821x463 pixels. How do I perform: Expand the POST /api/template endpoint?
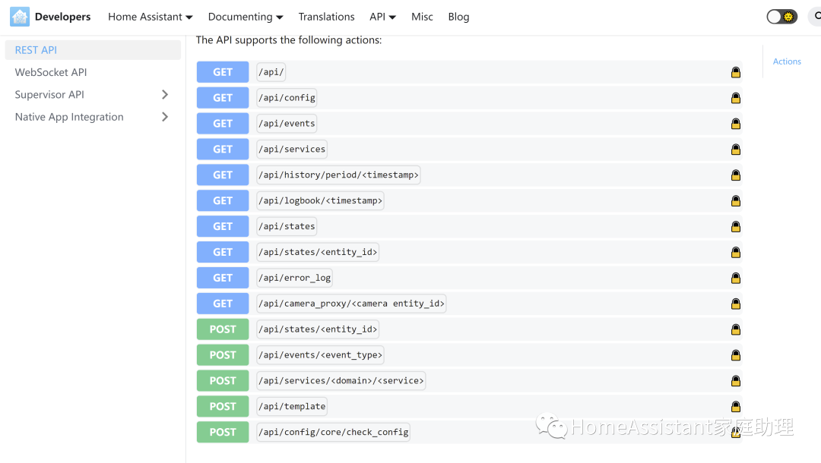[469, 406]
